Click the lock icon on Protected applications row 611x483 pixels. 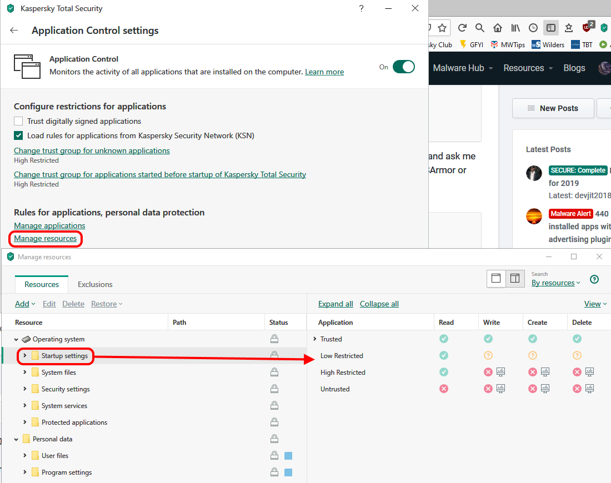[x=274, y=422]
